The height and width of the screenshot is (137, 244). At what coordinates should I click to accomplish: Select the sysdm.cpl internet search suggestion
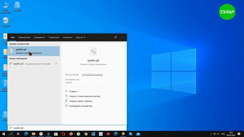34,64
